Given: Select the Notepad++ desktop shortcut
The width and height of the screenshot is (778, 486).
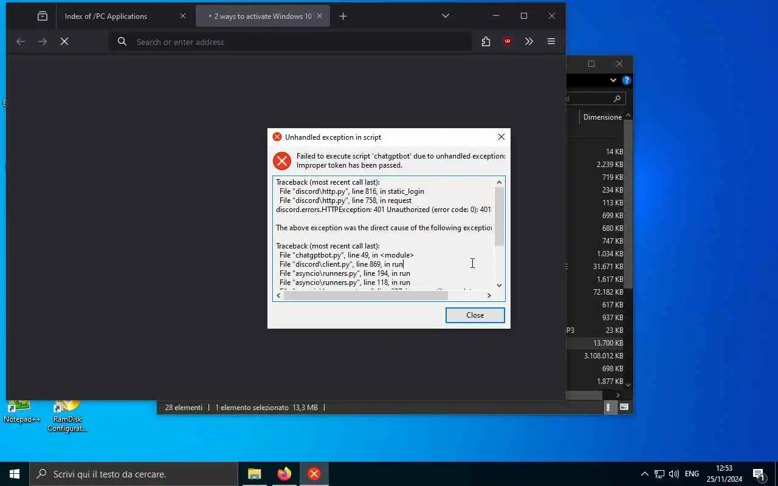Looking at the screenshot, I should point(22,412).
